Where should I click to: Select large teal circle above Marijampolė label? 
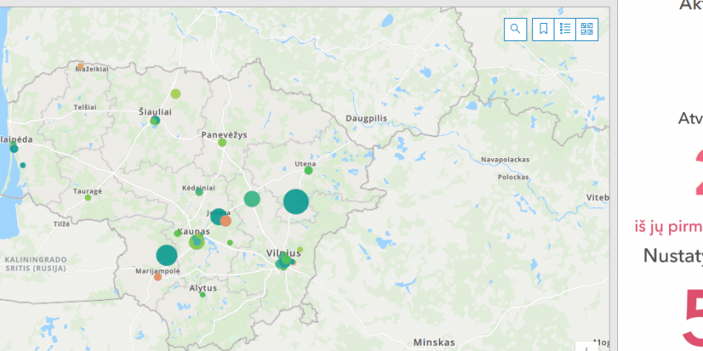167,255
